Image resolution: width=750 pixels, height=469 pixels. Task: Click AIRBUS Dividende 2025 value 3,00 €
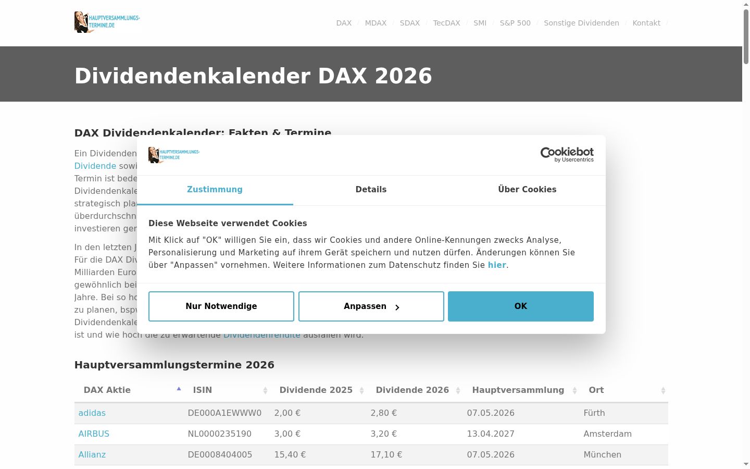287,434
